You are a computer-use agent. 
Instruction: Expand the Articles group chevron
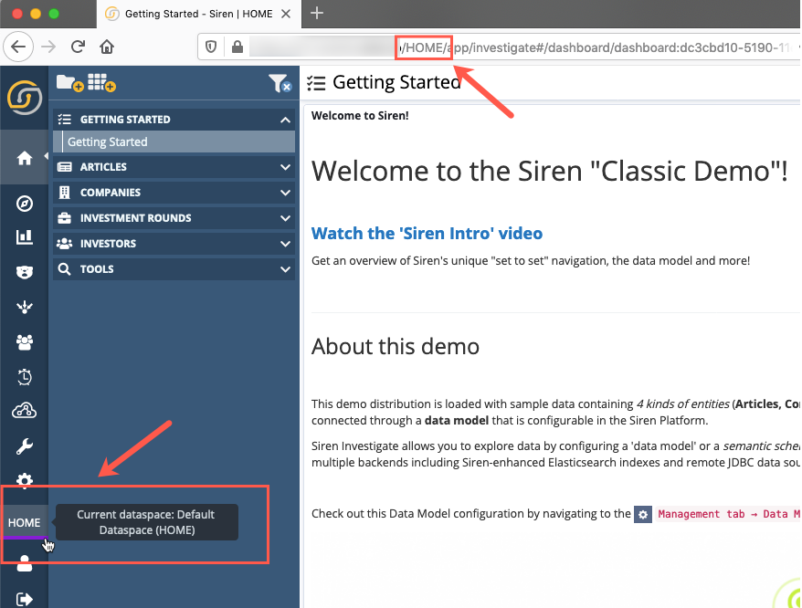pyautogui.click(x=285, y=167)
